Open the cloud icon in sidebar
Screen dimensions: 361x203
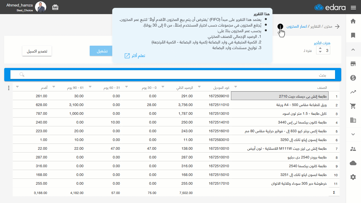(353, 163)
